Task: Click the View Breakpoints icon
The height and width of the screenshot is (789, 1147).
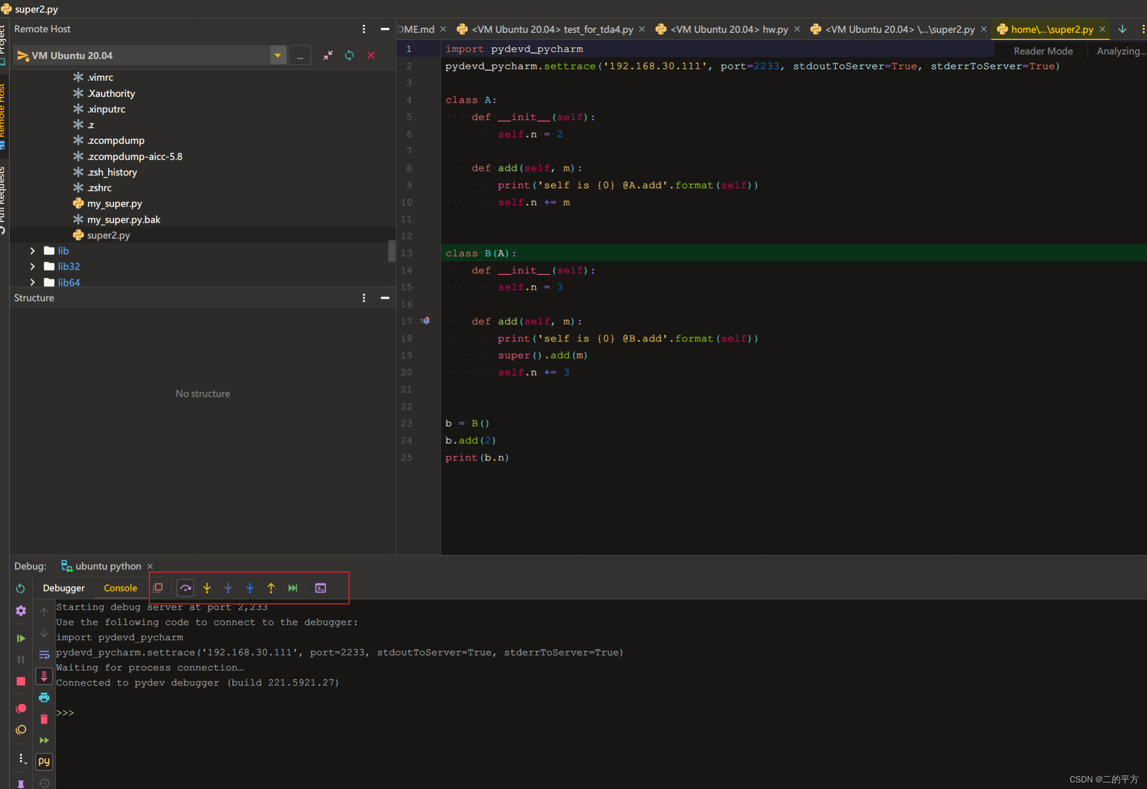Action: coord(21,708)
